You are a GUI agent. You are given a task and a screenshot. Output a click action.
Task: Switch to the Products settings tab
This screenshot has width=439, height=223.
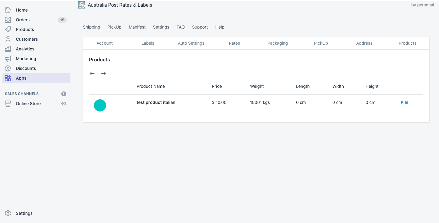(408, 43)
